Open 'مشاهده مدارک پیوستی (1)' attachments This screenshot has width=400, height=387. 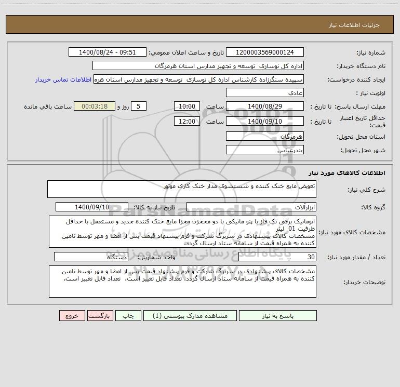pyautogui.click(x=190, y=315)
